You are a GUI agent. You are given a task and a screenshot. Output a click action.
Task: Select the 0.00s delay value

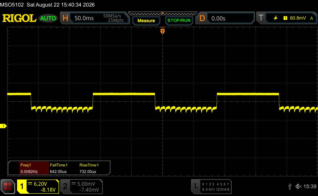(x=218, y=18)
